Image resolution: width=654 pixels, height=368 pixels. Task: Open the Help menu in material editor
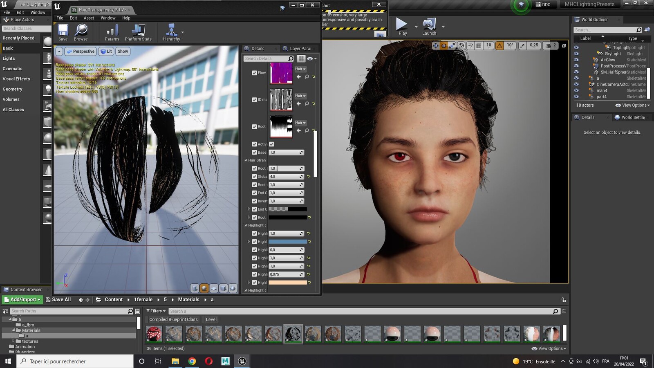(126, 18)
